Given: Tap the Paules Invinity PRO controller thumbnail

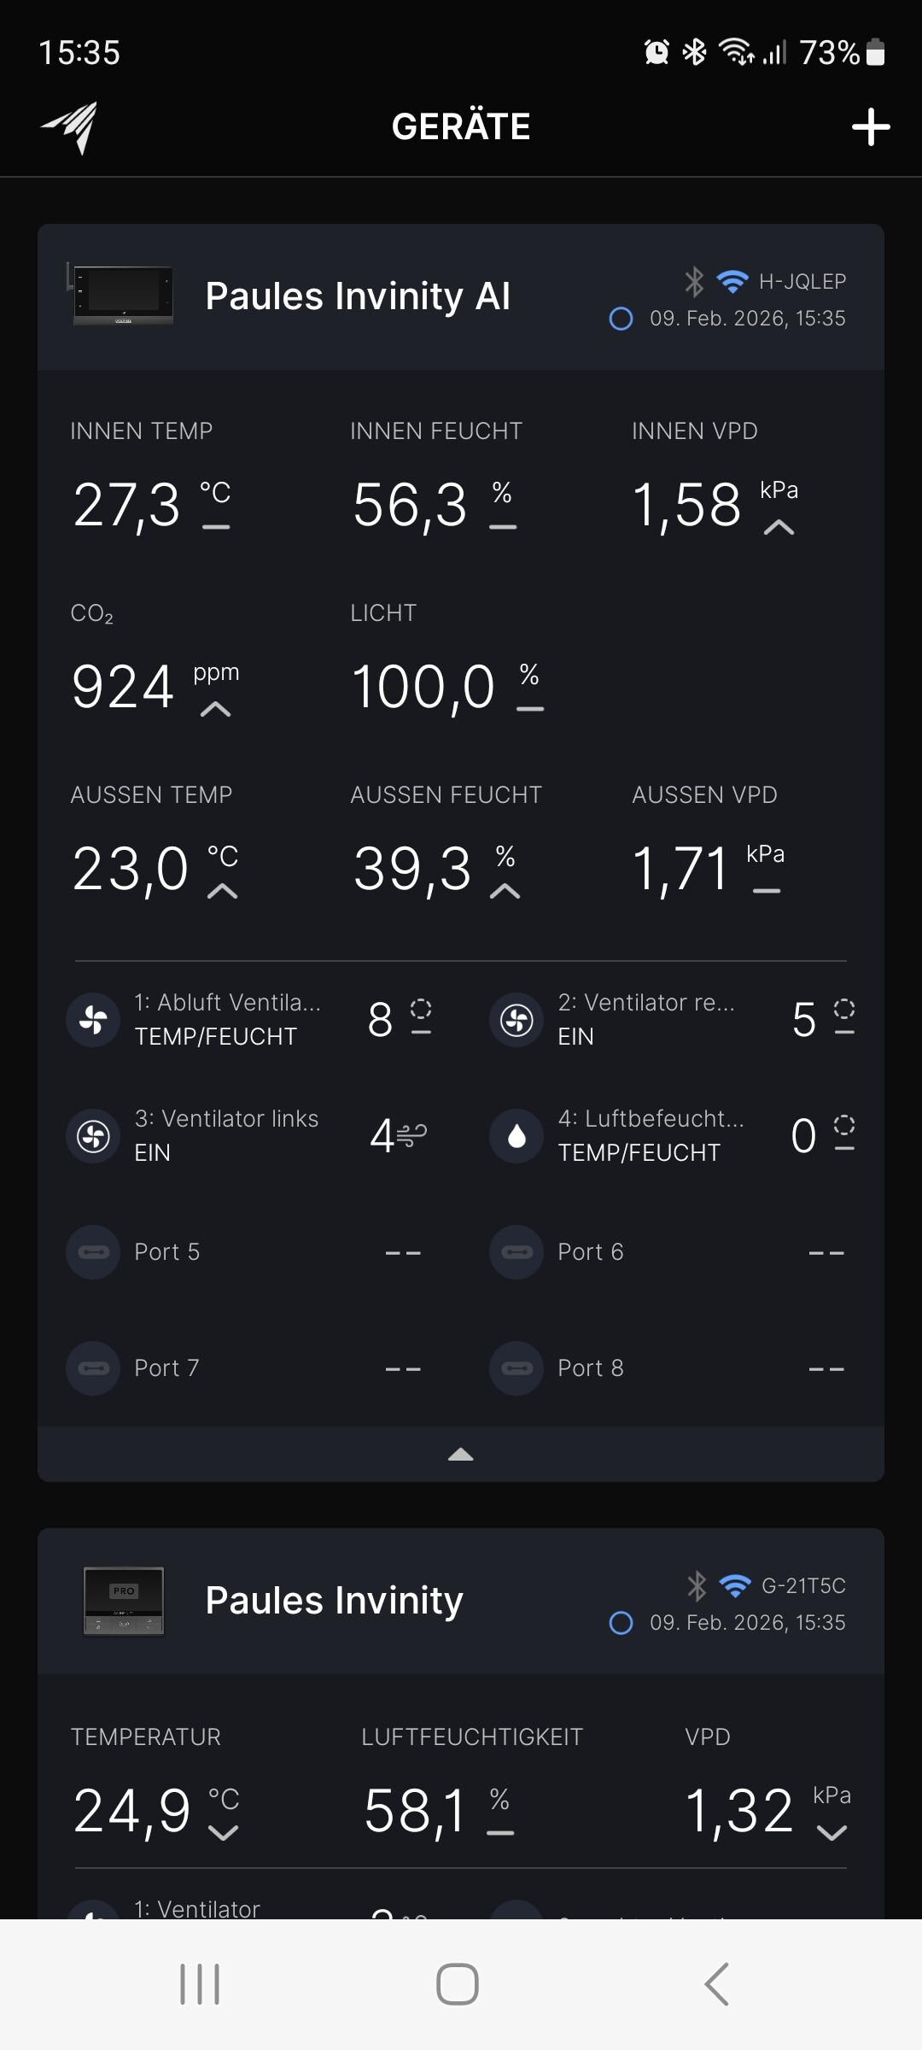Looking at the screenshot, I should [x=124, y=1601].
